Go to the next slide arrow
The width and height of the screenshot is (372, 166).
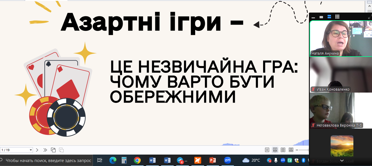37,150
